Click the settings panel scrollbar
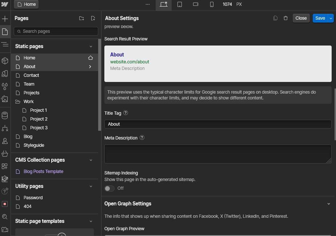The image size is (336, 236). point(335,114)
